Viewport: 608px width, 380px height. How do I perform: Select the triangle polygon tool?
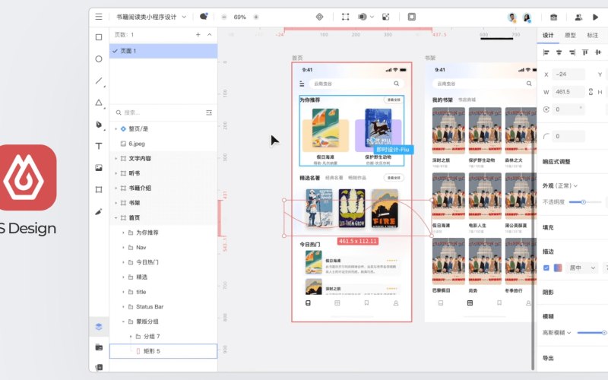[99, 103]
